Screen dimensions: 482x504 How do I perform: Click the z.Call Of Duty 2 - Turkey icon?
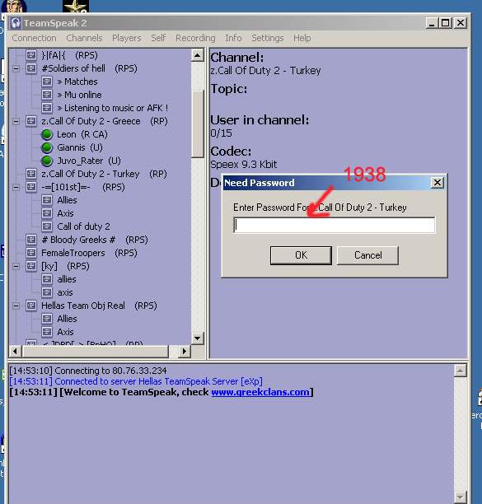31,174
